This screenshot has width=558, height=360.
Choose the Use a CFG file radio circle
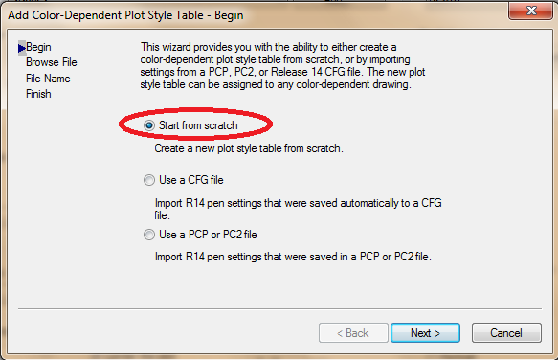(149, 180)
